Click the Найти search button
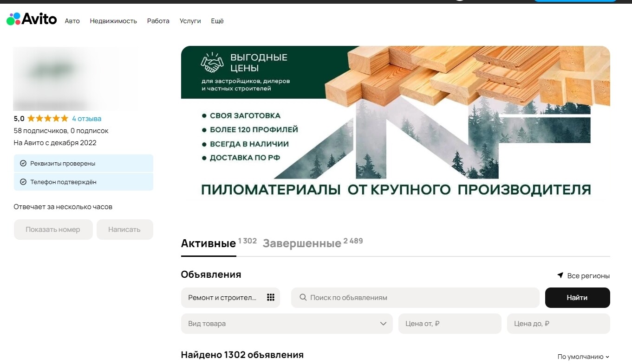 tap(577, 298)
